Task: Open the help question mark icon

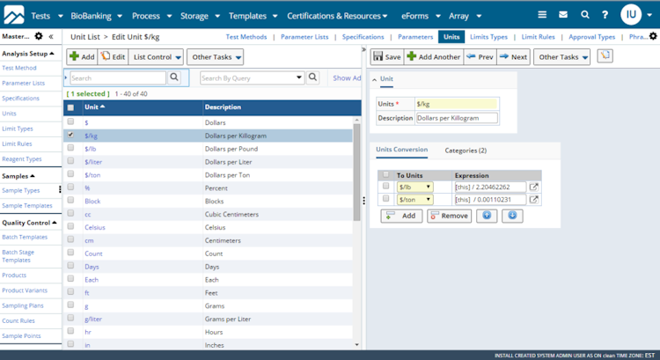Action: pos(605,15)
